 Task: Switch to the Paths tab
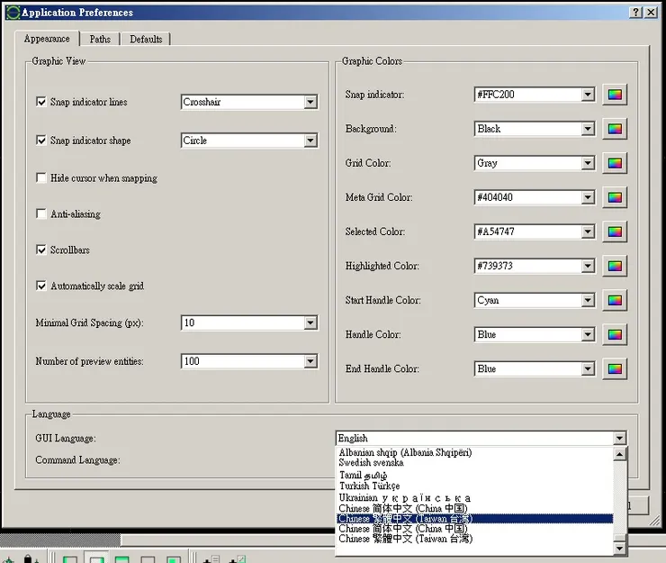100,39
